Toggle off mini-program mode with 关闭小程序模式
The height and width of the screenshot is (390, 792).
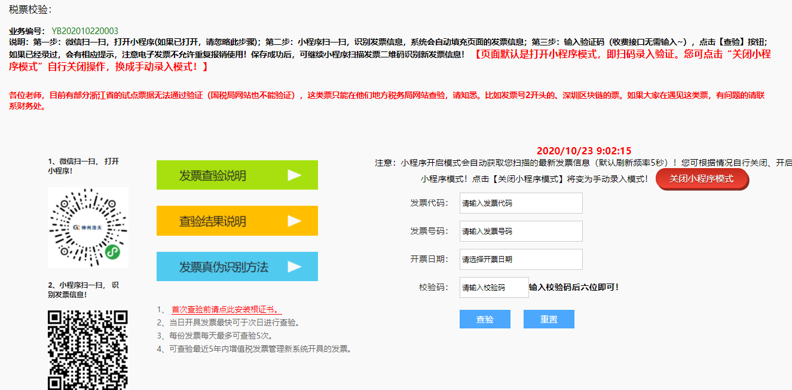pyautogui.click(x=702, y=179)
